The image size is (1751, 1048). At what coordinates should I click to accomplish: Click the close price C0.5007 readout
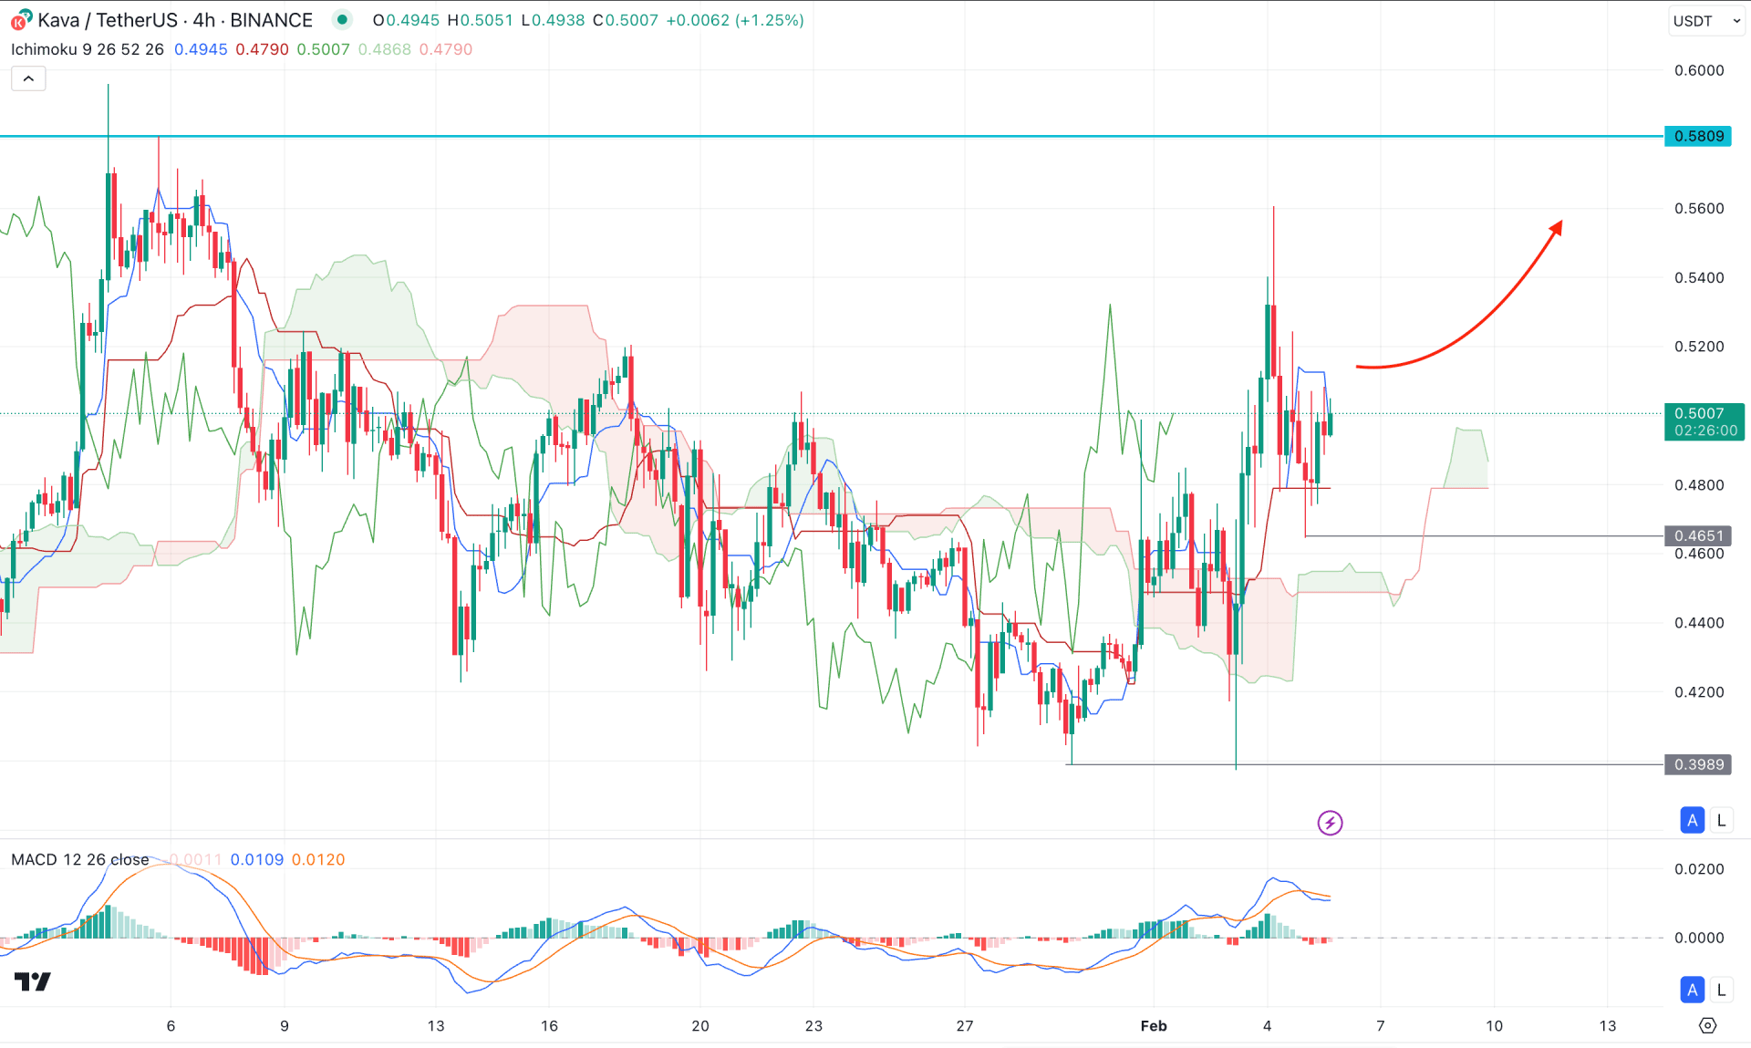pyautogui.click(x=626, y=20)
